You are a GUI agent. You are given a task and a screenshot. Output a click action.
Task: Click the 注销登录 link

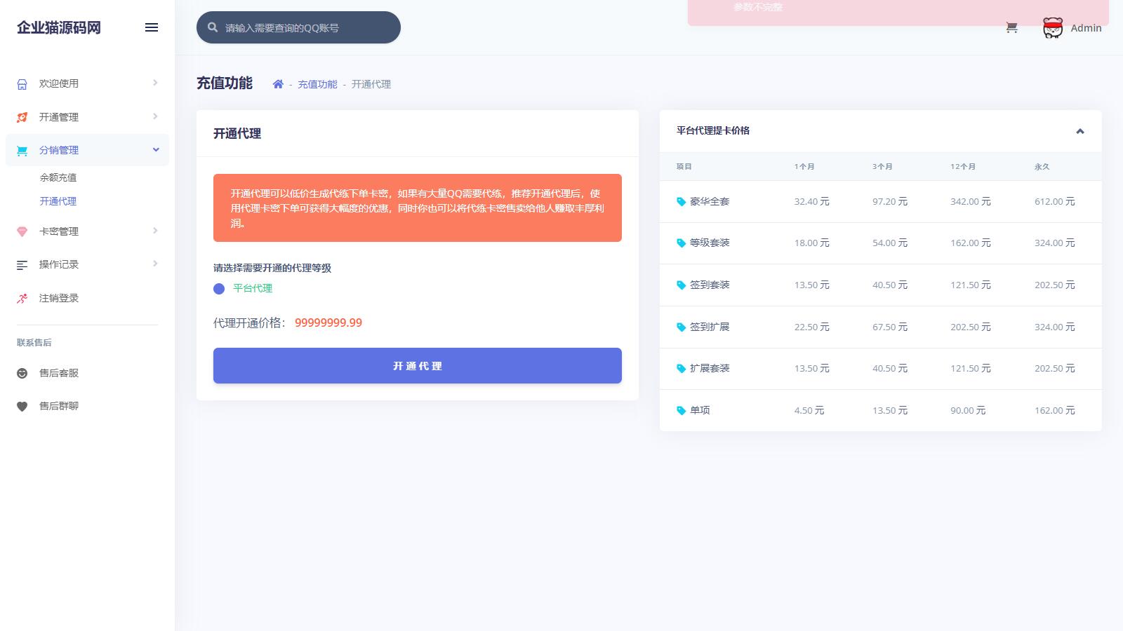[x=59, y=298]
